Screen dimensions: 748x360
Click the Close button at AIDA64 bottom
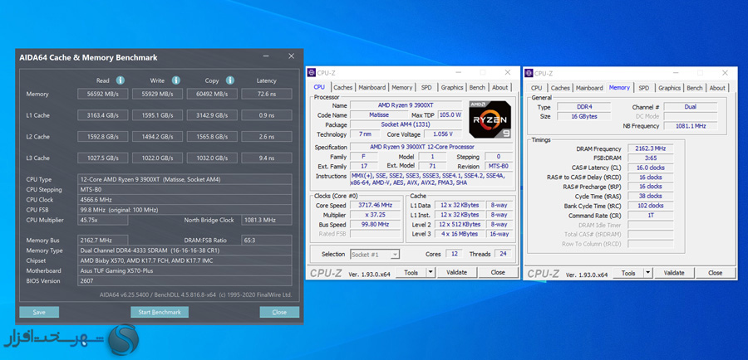click(x=279, y=312)
